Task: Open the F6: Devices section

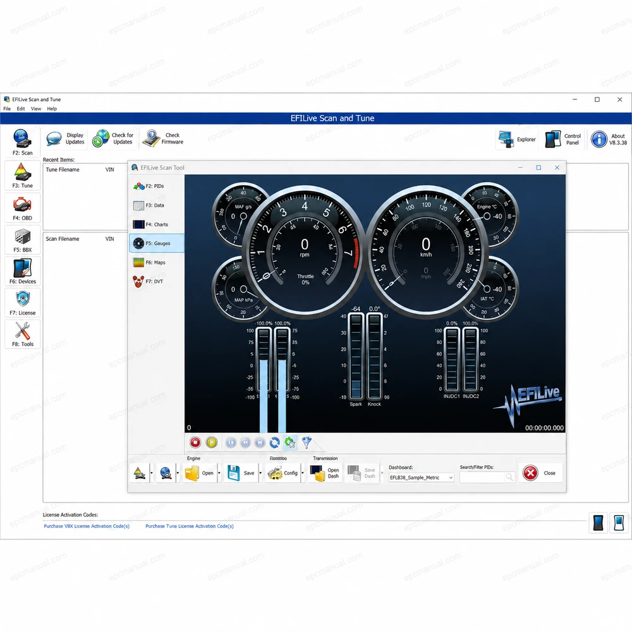Action: [x=22, y=271]
